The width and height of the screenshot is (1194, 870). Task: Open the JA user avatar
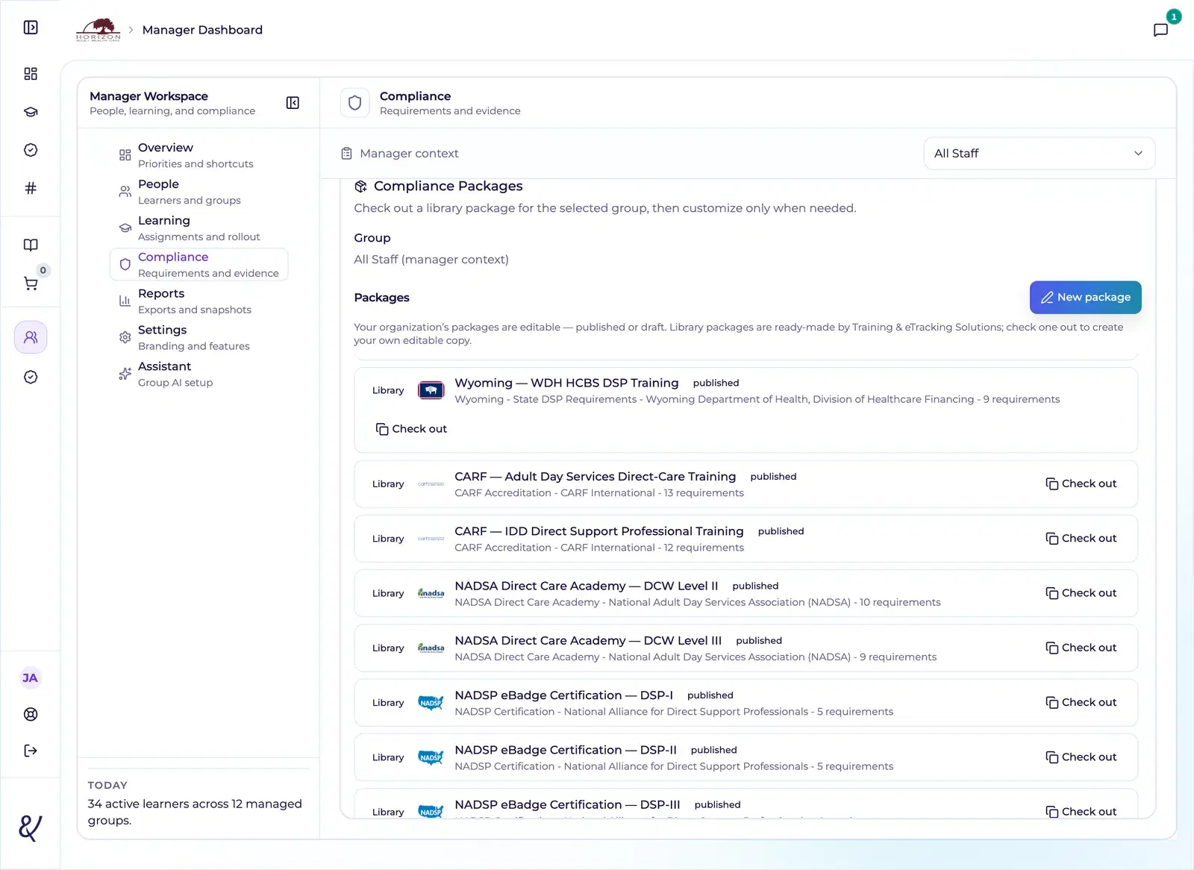pos(30,677)
